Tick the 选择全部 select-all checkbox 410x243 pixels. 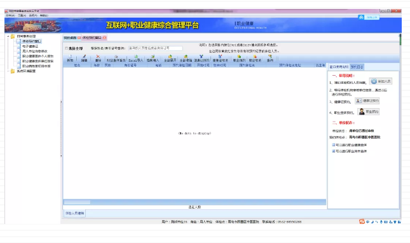point(66,48)
